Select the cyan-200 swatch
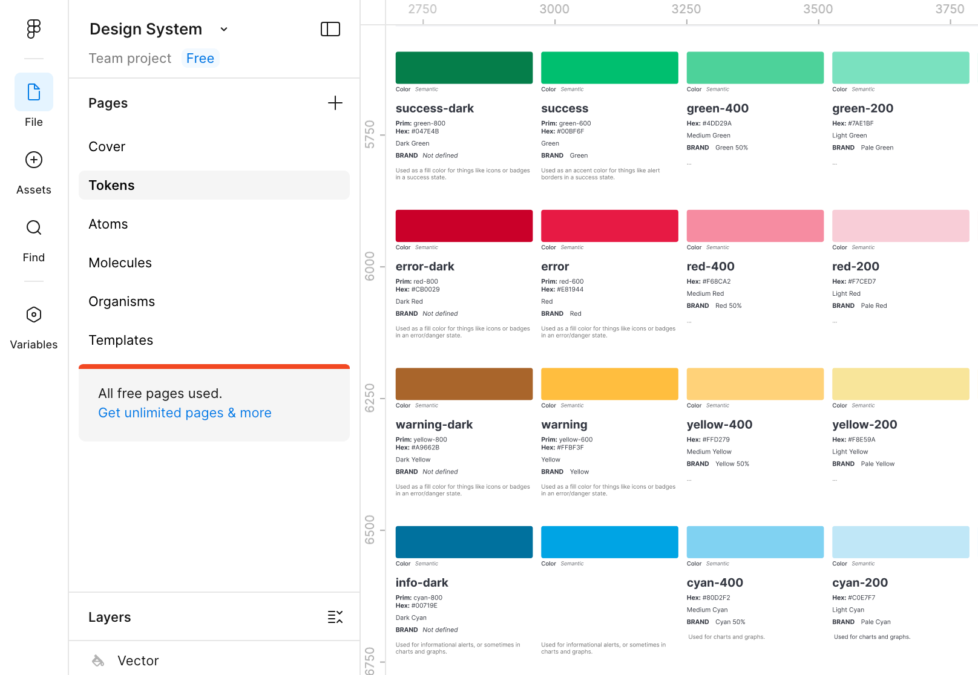The image size is (978, 675). click(x=901, y=542)
